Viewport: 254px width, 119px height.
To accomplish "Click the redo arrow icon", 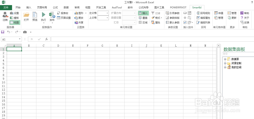I will [x=17, y=32].
